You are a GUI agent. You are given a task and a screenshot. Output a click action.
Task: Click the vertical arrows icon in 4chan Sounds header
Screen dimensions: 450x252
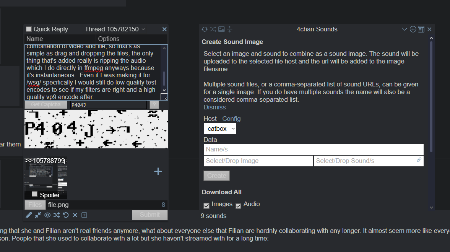click(230, 29)
